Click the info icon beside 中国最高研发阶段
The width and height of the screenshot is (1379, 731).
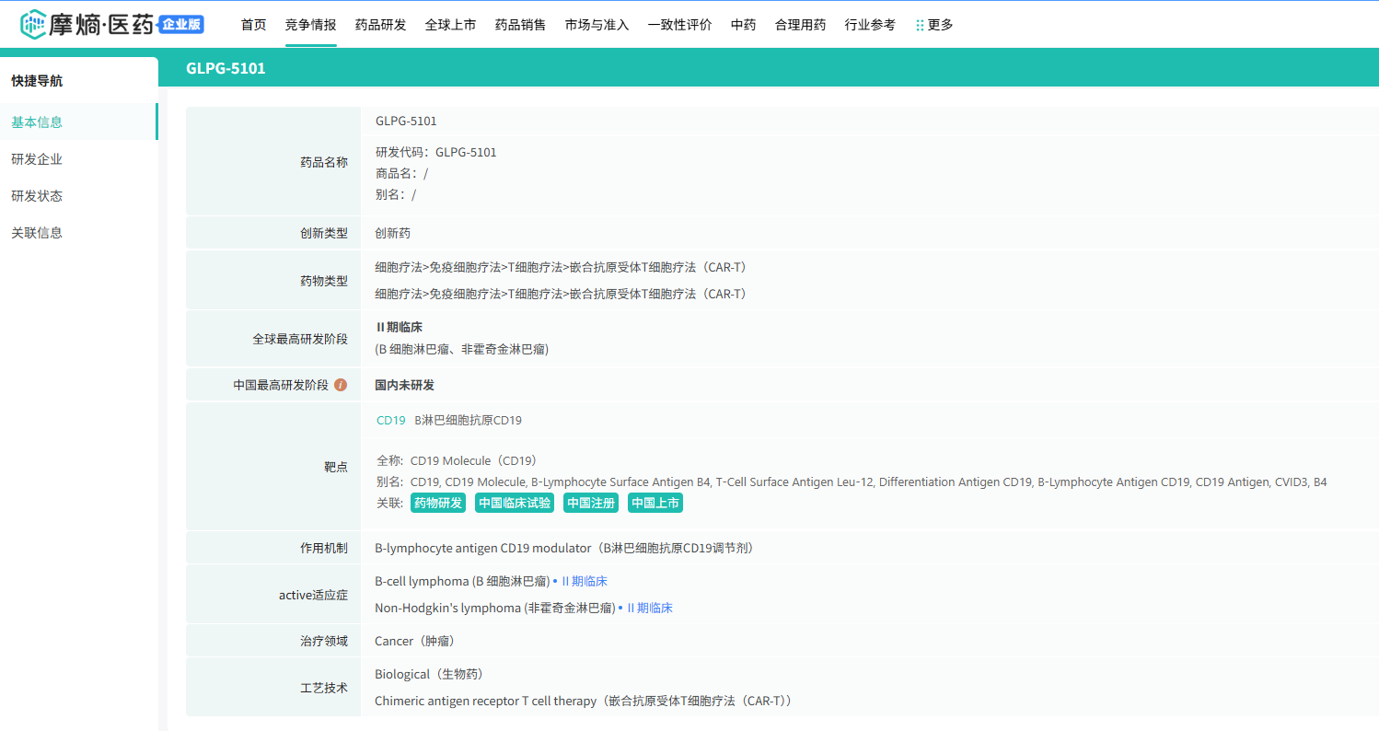[341, 385]
